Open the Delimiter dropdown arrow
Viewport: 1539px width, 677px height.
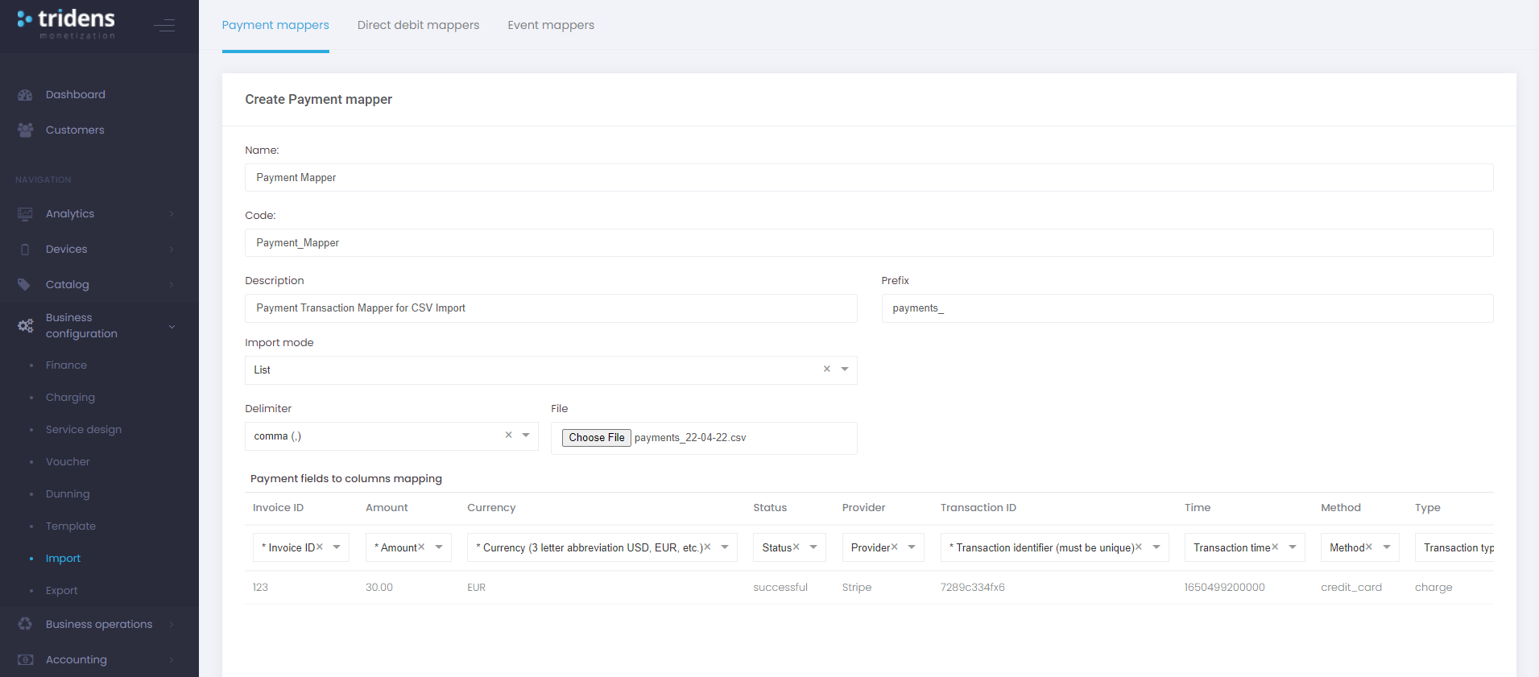click(x=526, y=436)
